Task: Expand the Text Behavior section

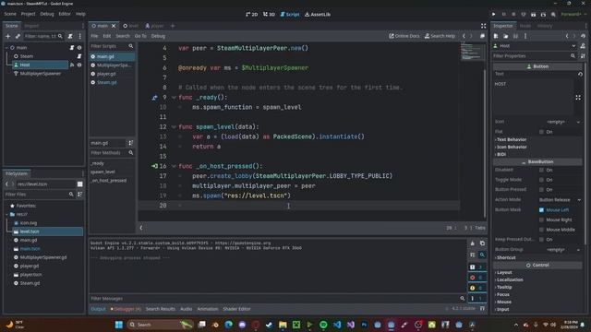Action: coord(511,139)
